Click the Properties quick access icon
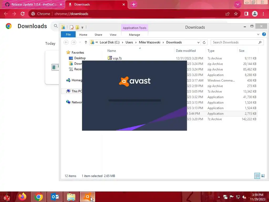This screenshot has width=269, height=202. (72, 27)
